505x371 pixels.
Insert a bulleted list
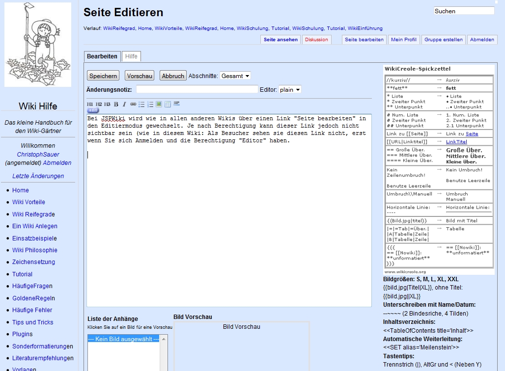(141, 104)
